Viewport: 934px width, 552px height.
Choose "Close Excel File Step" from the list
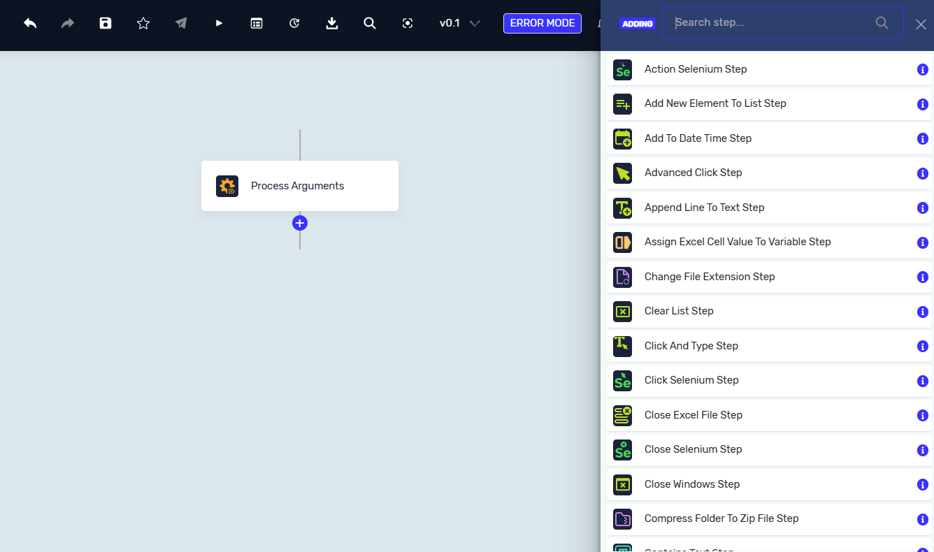pyautogui.click(x=769, y=415)
